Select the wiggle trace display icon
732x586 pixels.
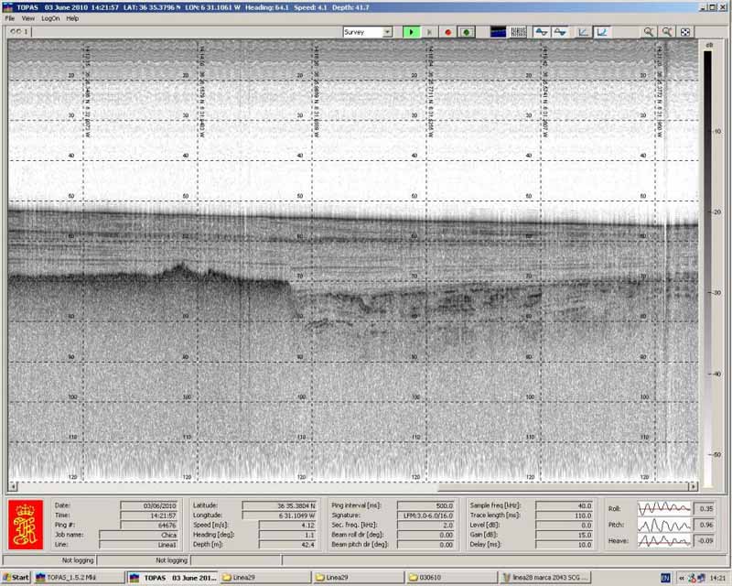click(519, 32)
